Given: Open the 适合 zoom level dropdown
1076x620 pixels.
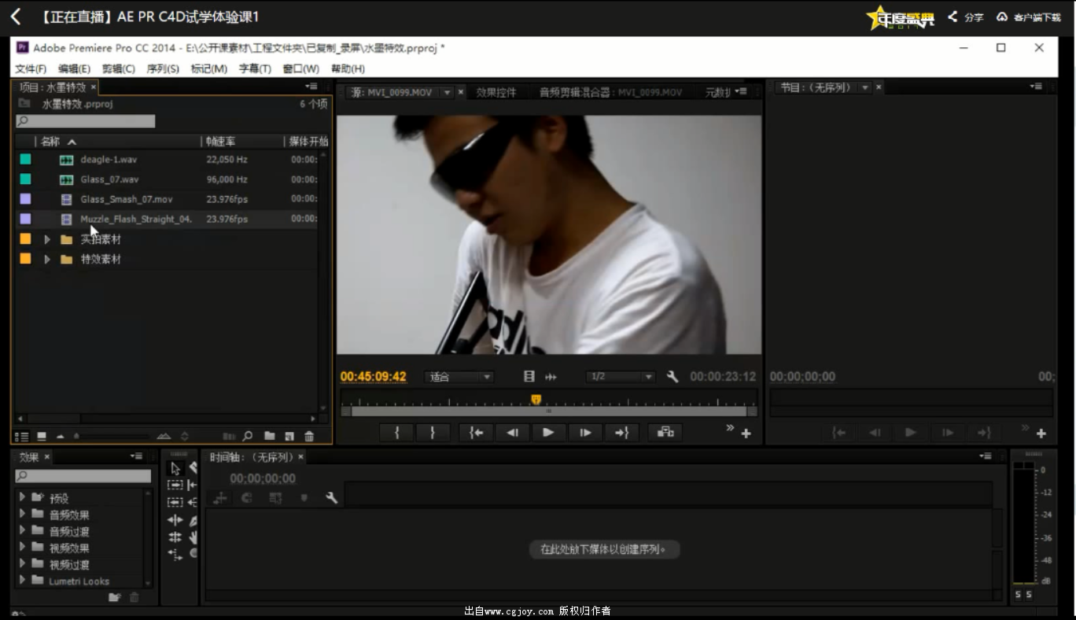Looking at the screenshot, I should (459, 377).
